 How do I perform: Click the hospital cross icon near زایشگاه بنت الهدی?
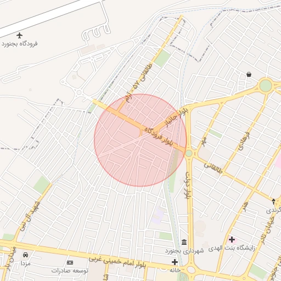pos(232,239)
